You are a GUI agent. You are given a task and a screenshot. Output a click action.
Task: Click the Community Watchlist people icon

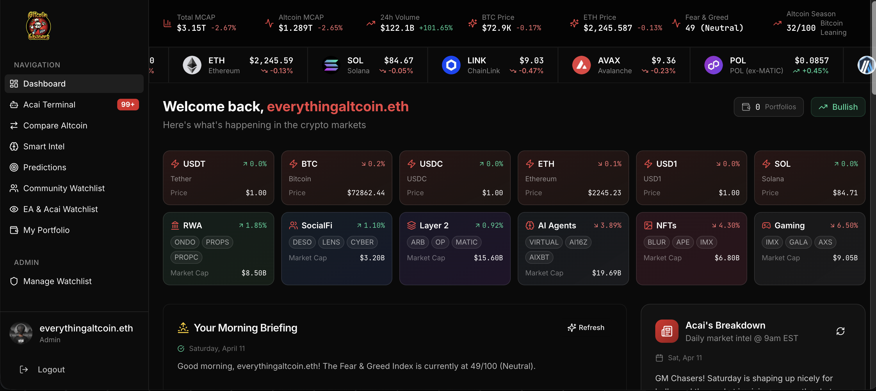[x=14, y=188]
